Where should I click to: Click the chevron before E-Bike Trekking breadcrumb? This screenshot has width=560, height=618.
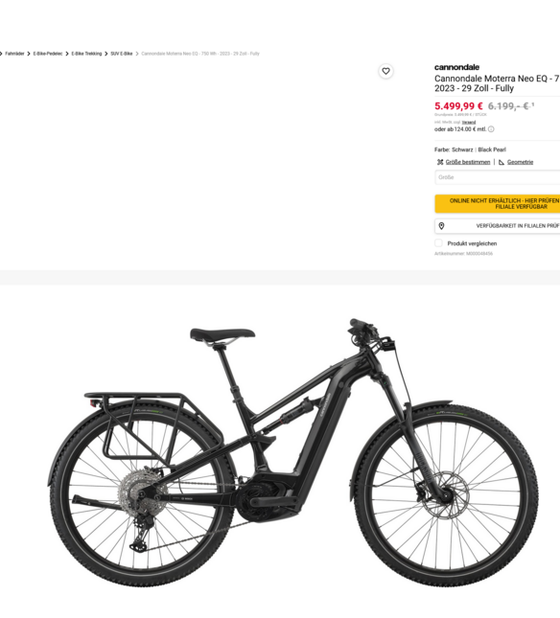[67, 54]
